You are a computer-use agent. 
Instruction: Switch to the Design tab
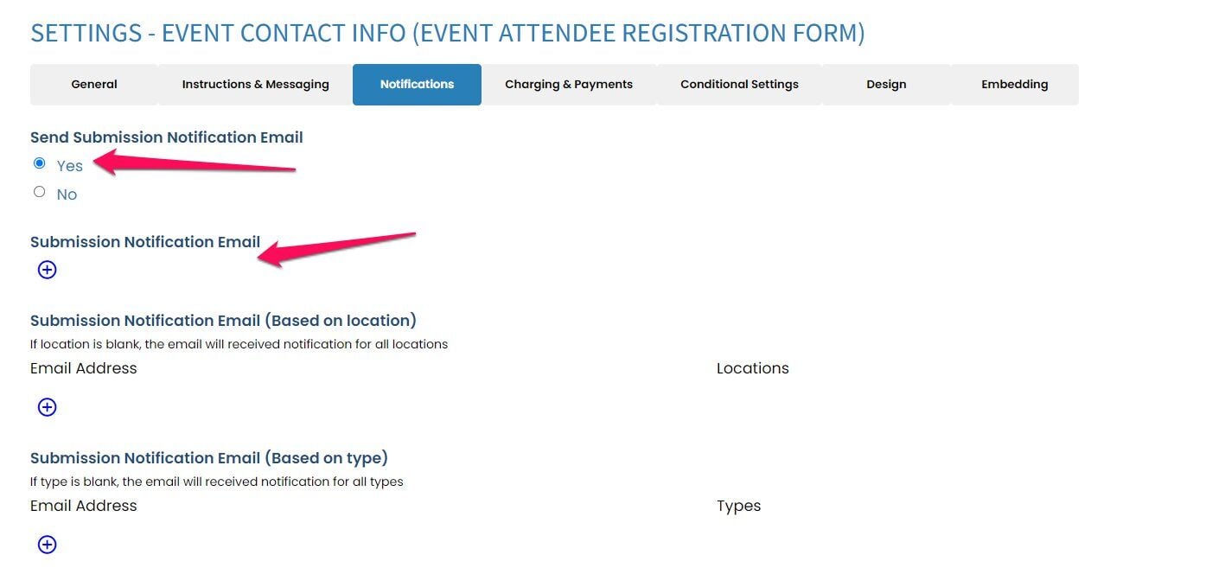[886, 85]
